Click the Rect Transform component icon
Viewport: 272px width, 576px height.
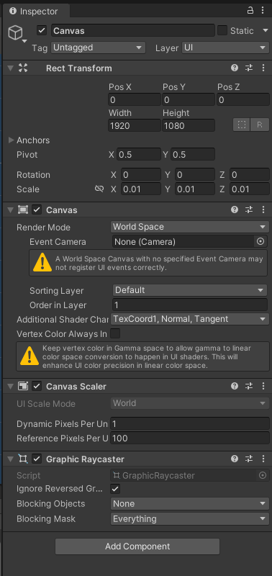click(x=23, y=68)
